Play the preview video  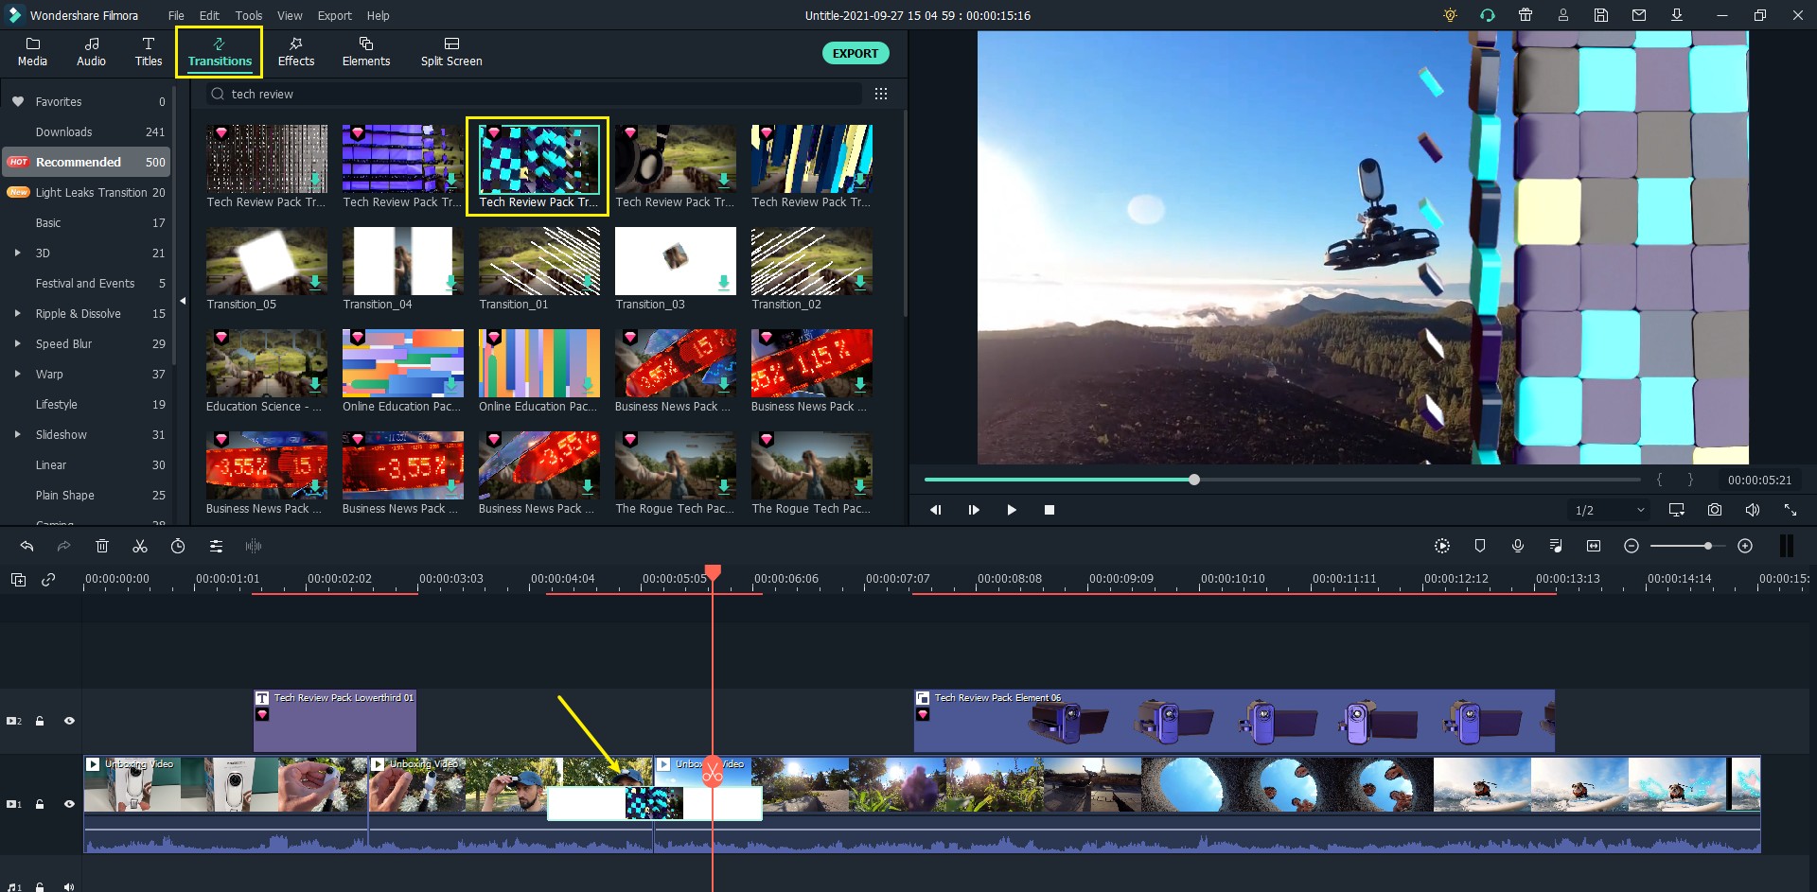click(1011, 510)
